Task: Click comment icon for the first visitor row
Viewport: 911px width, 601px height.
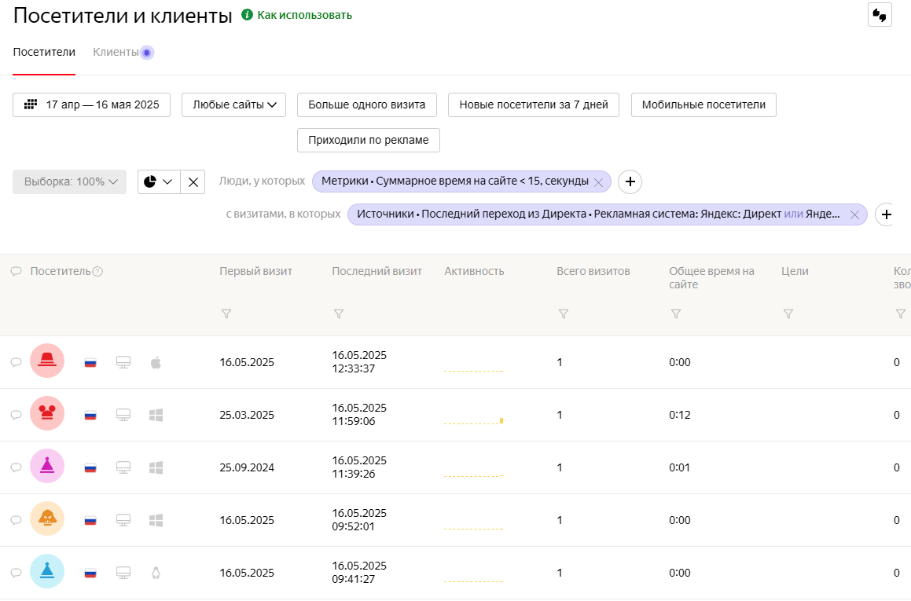Action: (16, 362)
